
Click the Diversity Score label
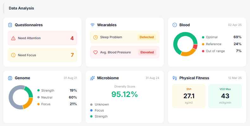tap(125, 87)
